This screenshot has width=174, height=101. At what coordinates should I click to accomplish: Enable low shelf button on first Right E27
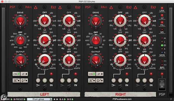[114, 80]
